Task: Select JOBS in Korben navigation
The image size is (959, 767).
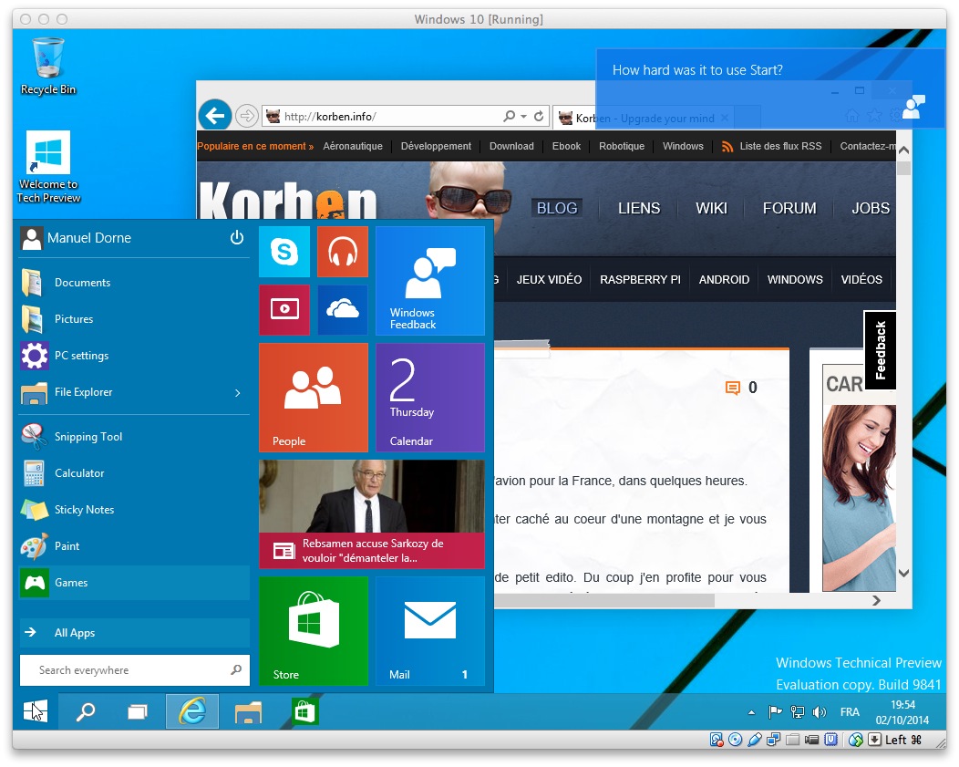Action: [871, 208]
